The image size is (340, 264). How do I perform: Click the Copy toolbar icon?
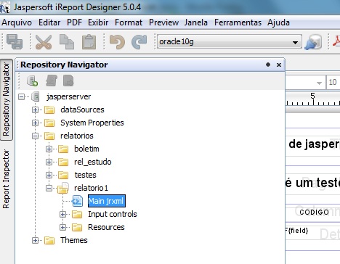(67, 42)
